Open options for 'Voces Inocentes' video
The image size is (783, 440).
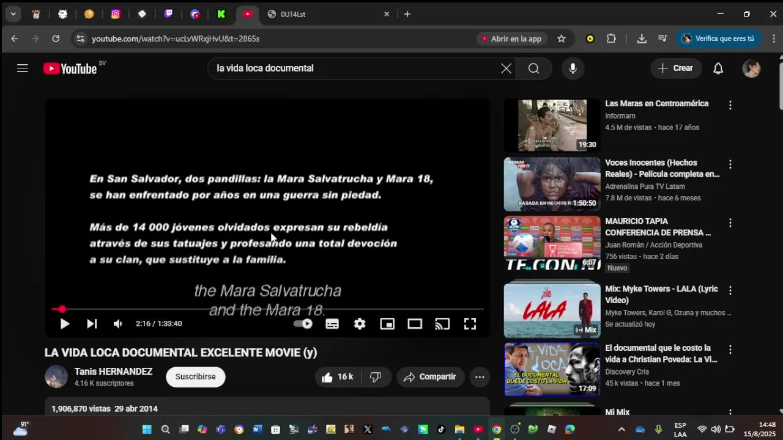[x=730, y=164]
